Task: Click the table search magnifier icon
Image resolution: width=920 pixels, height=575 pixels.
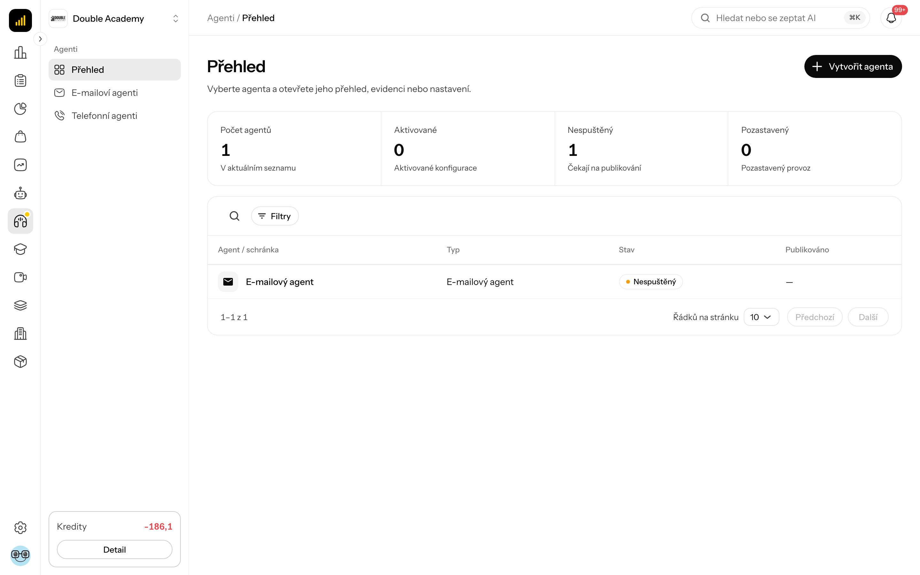Action: point(234,216)
